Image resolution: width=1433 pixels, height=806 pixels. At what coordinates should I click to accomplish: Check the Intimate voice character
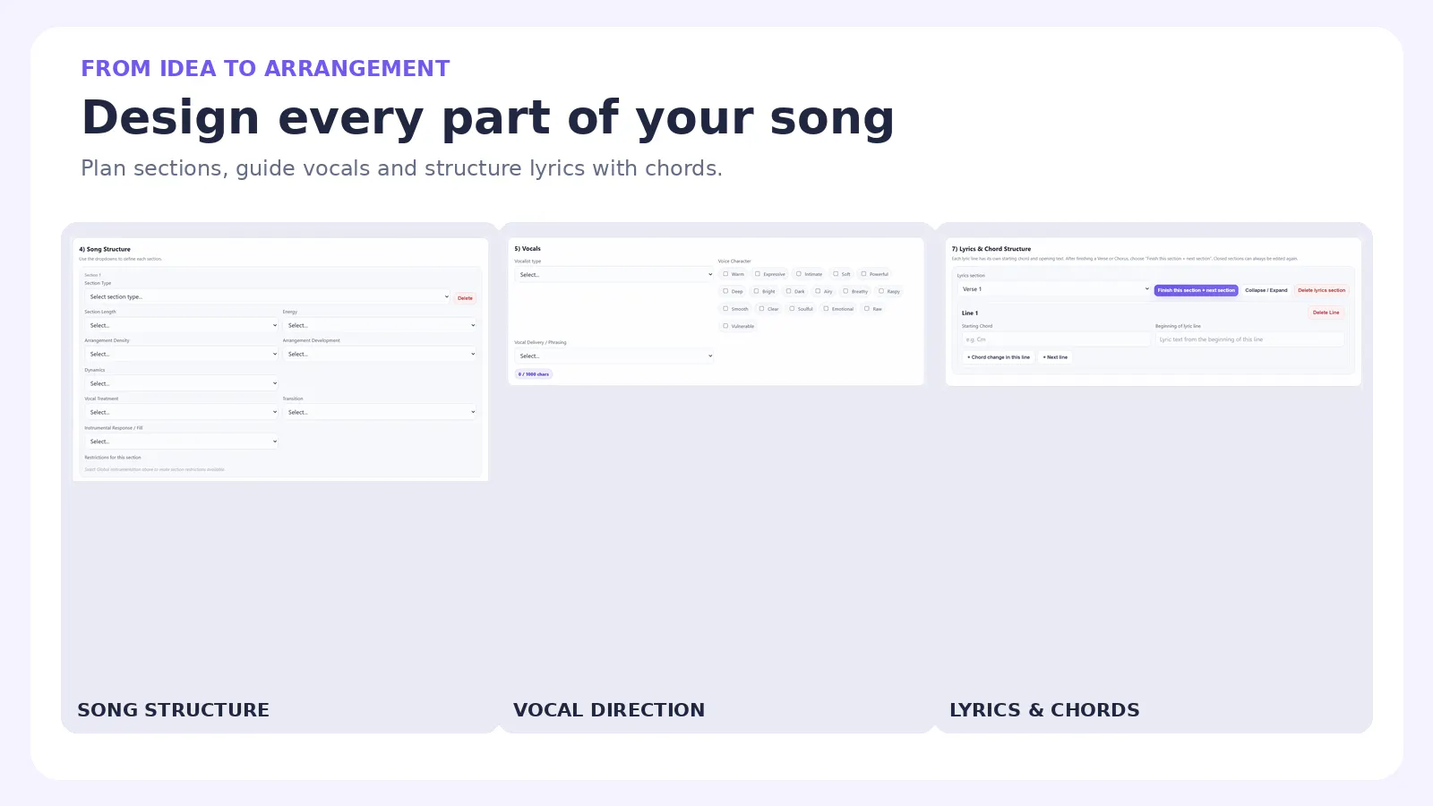click(799, 274)
